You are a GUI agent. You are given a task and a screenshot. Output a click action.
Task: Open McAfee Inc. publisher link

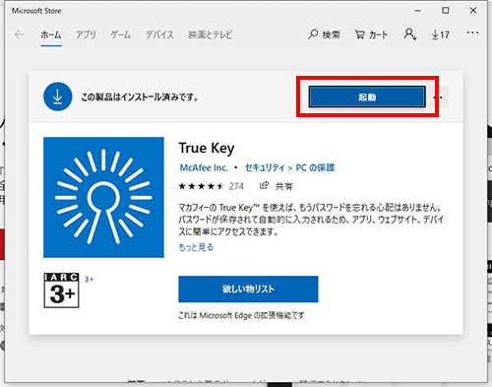tap(204, 167)
